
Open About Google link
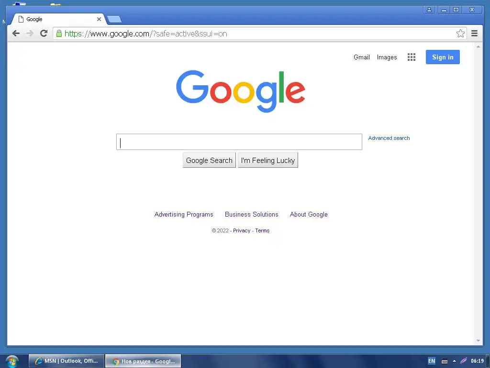[309, 214]
